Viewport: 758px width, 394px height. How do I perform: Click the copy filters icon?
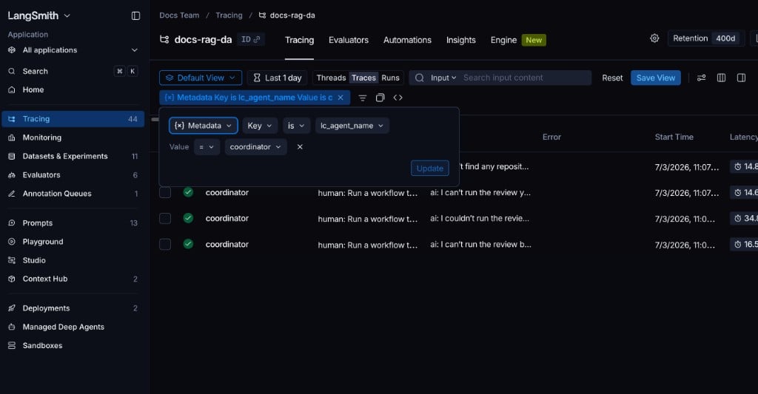(380, 98)
